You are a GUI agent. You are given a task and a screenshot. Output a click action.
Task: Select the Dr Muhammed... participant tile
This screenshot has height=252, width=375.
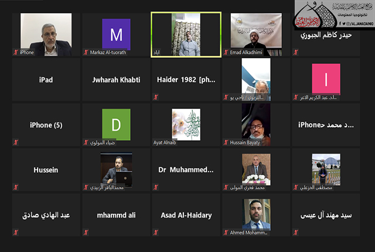coord(186,170)
